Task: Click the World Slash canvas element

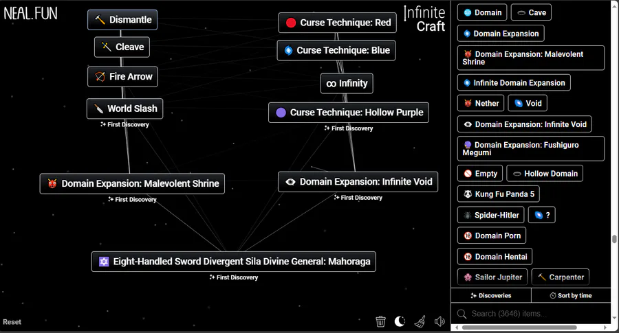Action: point(124,108)
